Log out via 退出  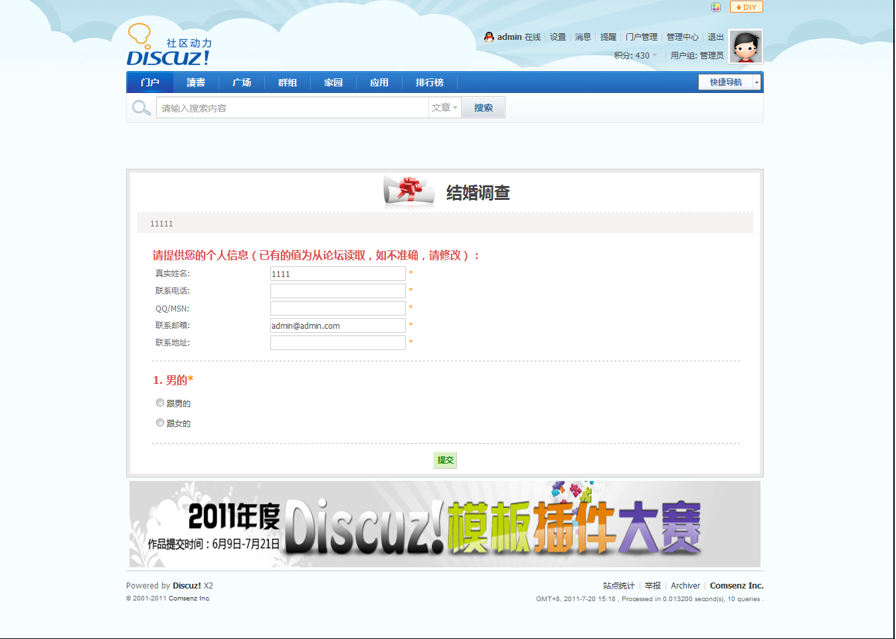pyautogui.click(x=716, y=37)
